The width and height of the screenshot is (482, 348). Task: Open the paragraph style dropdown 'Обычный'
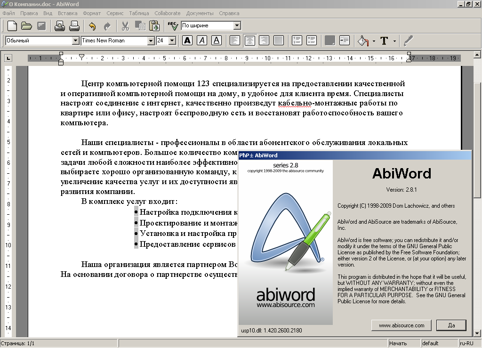[x=76, y=40]
